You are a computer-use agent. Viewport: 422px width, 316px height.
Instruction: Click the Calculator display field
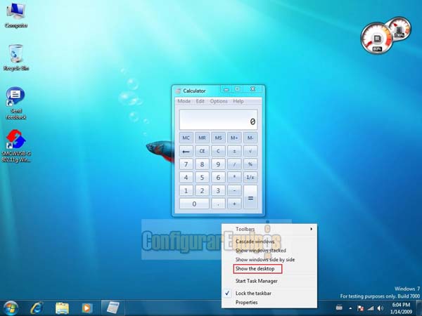click(218, 120)
